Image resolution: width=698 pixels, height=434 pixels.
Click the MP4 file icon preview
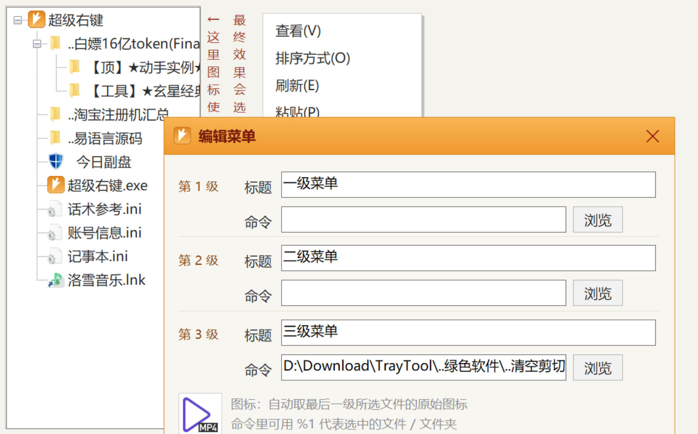pos(200,414)
